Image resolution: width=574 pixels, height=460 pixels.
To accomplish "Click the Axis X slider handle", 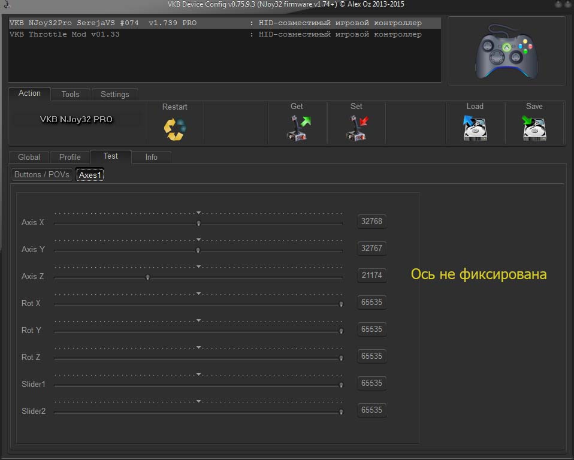I will point(198,223).
